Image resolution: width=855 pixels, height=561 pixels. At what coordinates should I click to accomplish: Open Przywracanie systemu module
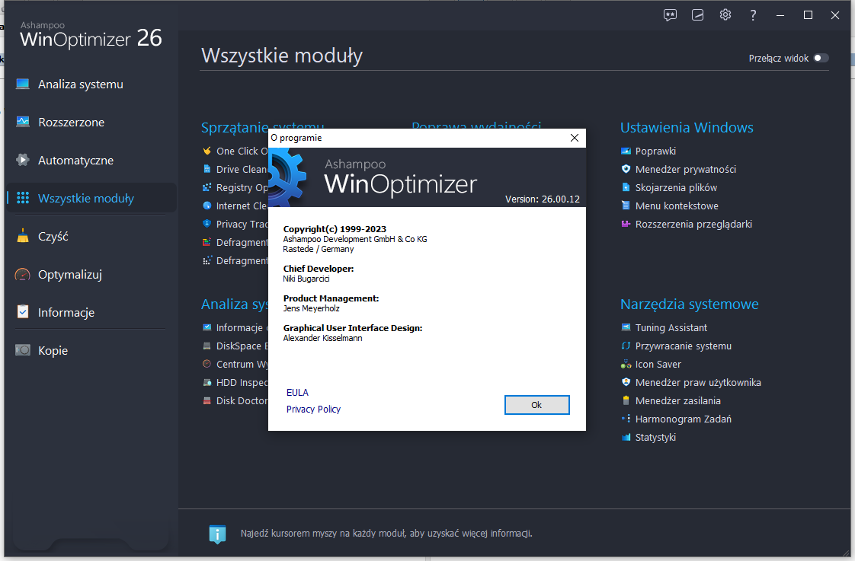(684, 346)
